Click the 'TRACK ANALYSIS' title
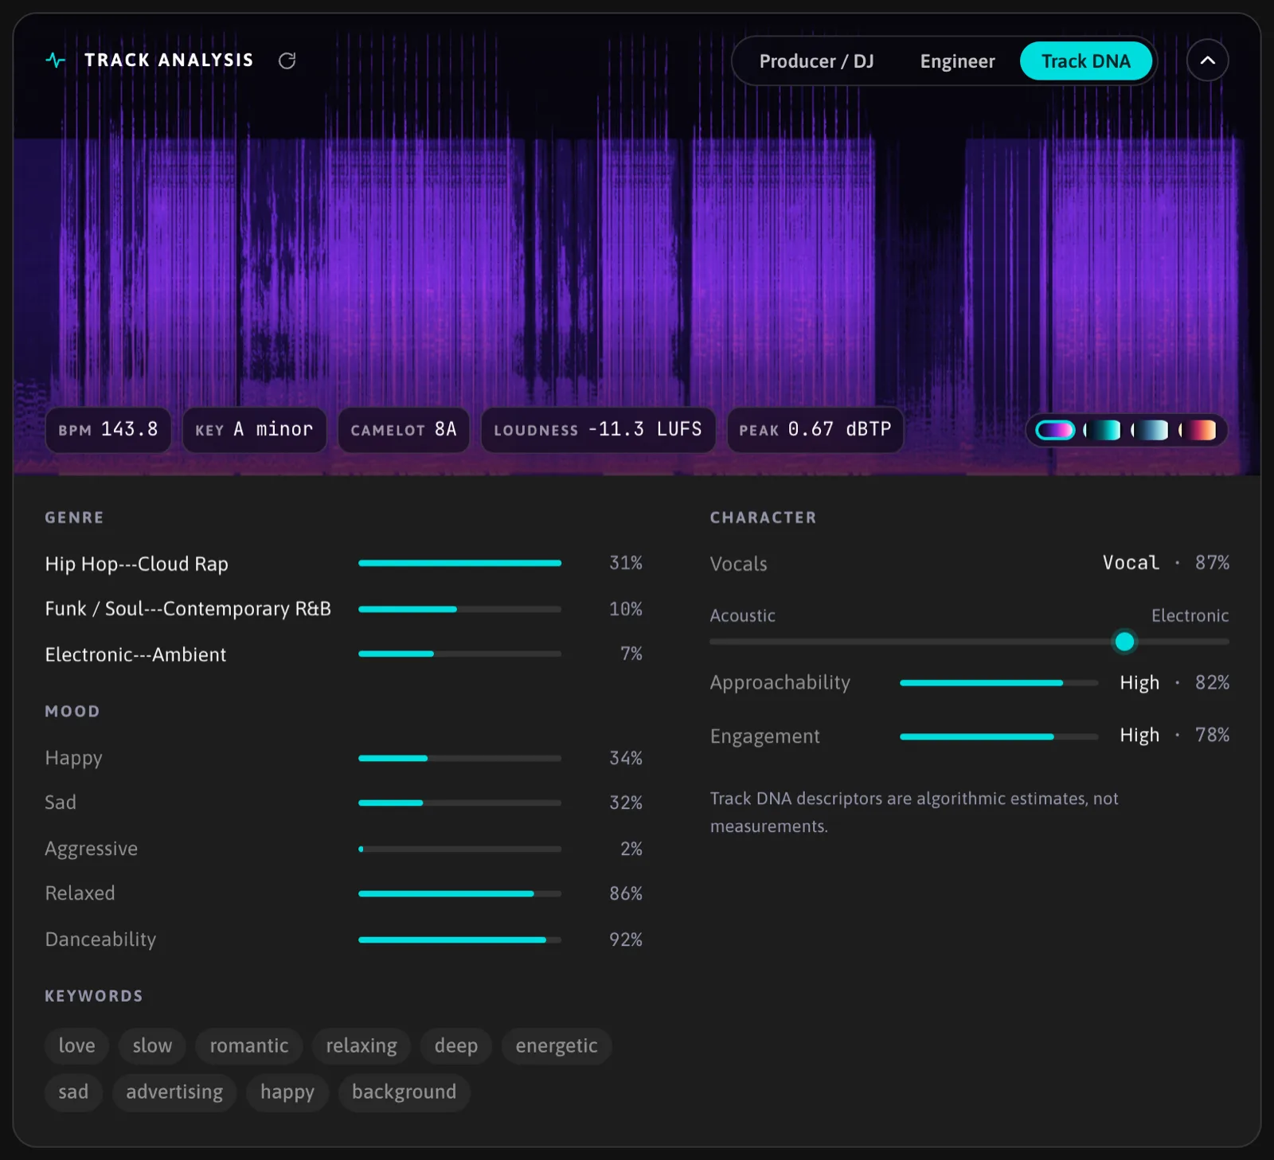 [169, 61]
